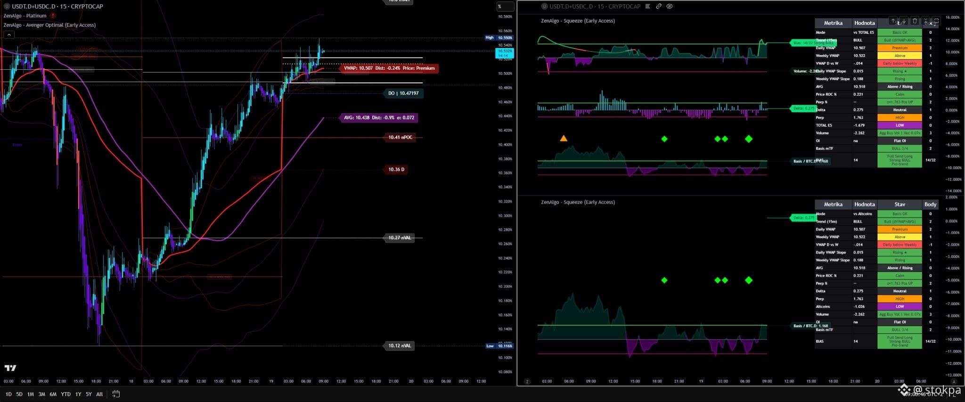The height and width of the screenshot is (402, 965).
Task: Collapse the upper Squeeze pane
Action: (x=926, y=21)
